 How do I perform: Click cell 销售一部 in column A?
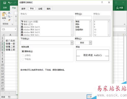(10, 44)
